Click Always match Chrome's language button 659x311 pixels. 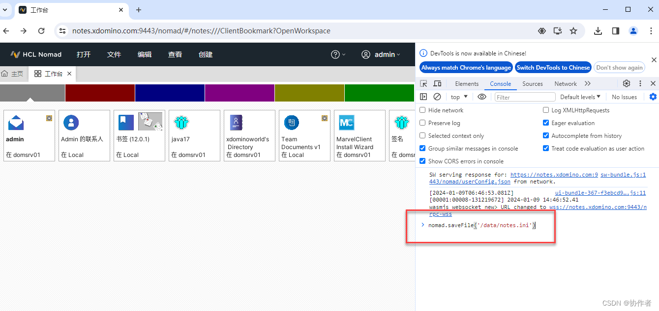pyautogui.click(x=466, y=68)
